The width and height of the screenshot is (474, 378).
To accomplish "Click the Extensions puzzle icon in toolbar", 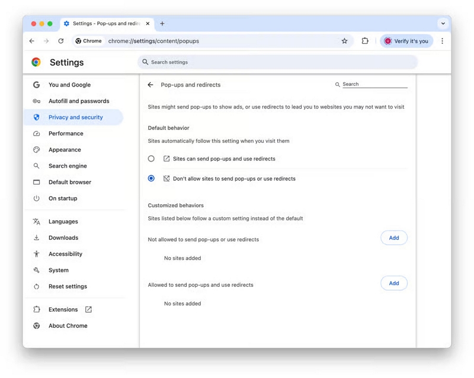I will (x=366, y=41).
